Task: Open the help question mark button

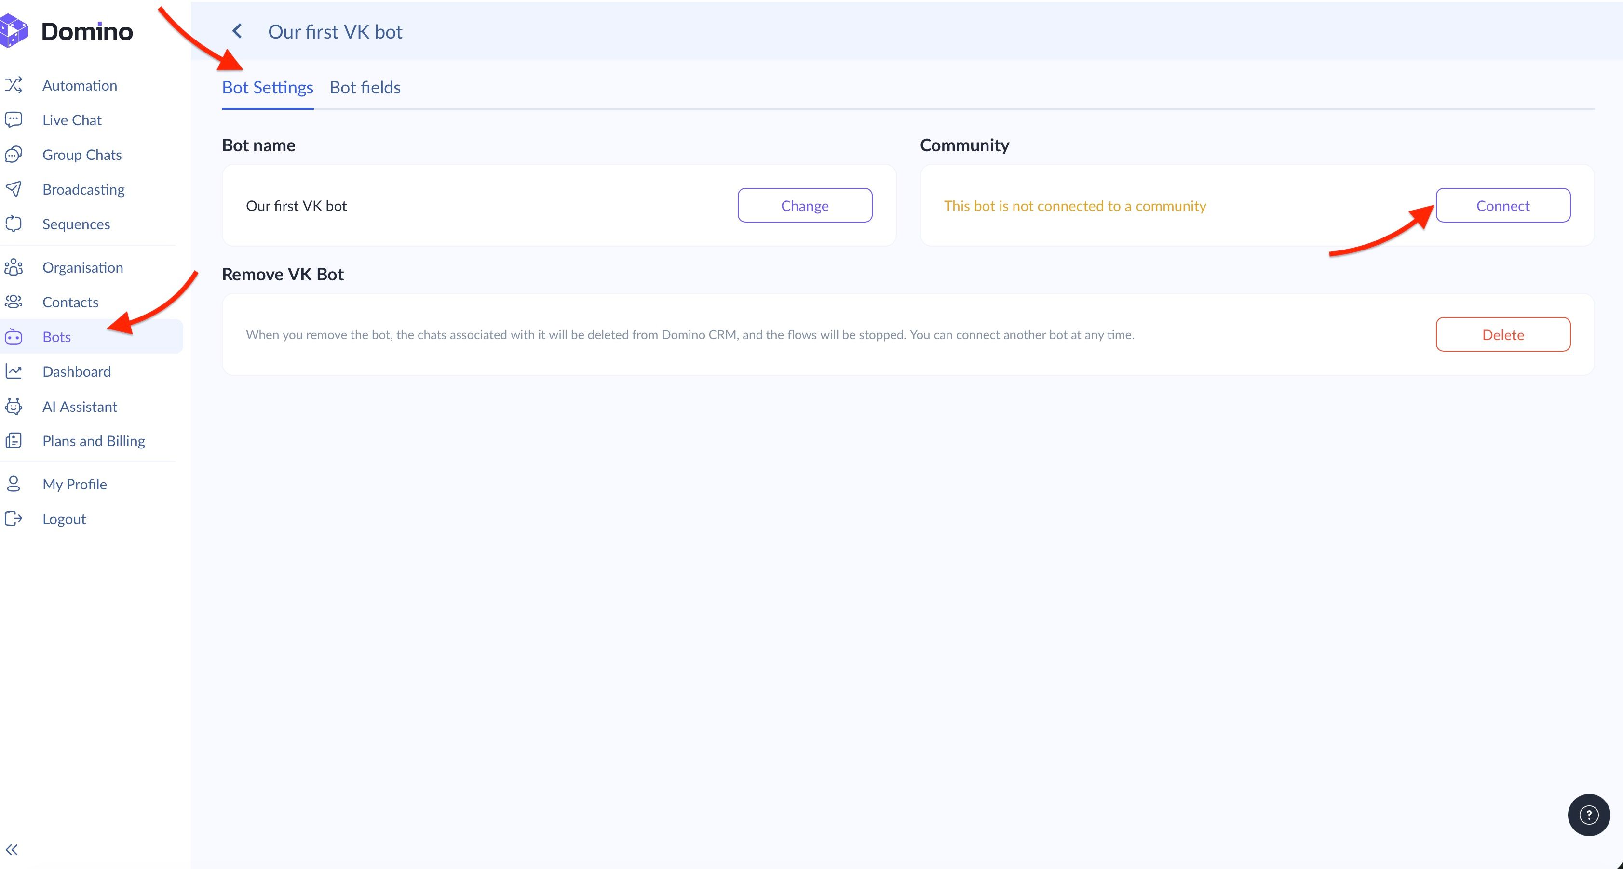Action: pyautogui.click(x=1588, y=815)
